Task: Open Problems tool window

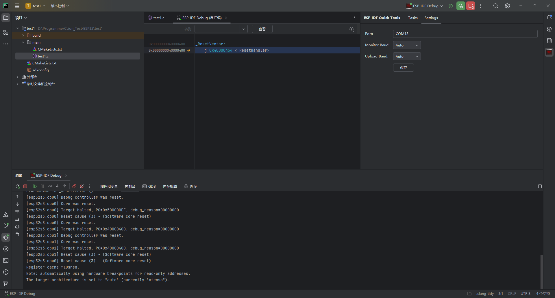Action: [6, 272]
